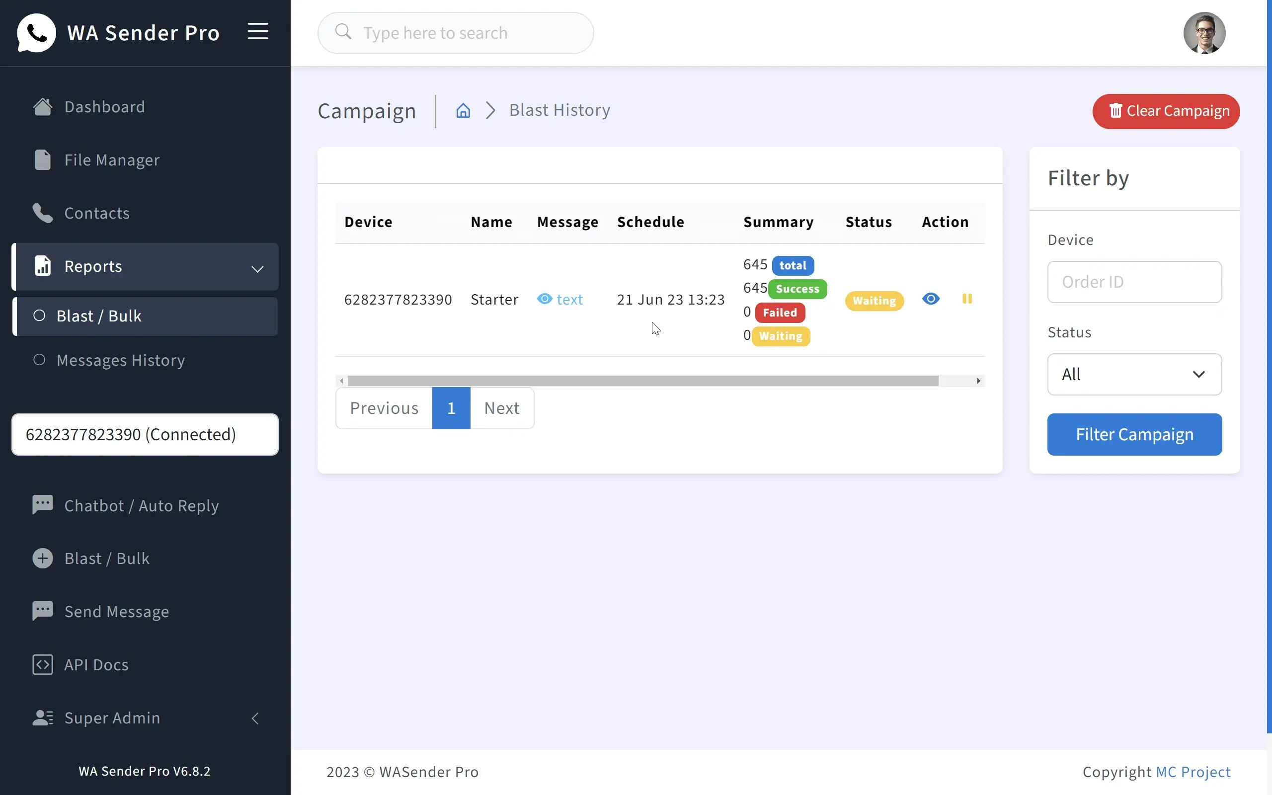Select the File Manager sidebar icon
The height and width of the screenshot is (795, 1272).
click(43, 160)
